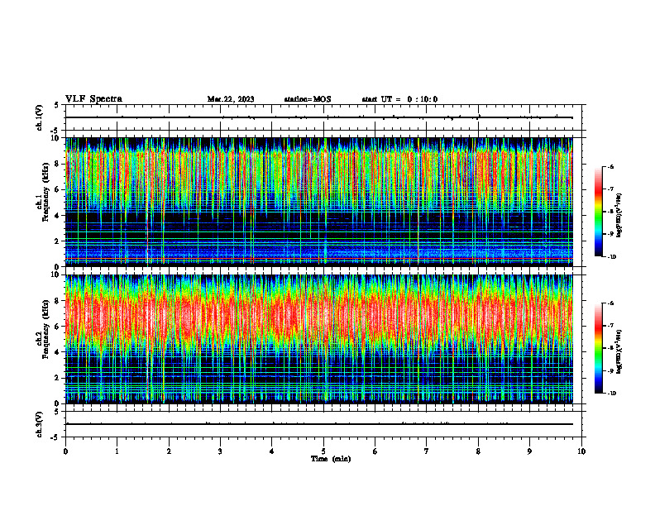Click the time axis tick label "4"
Viewport: 655px width, 506px height.
tap(272, 451)
